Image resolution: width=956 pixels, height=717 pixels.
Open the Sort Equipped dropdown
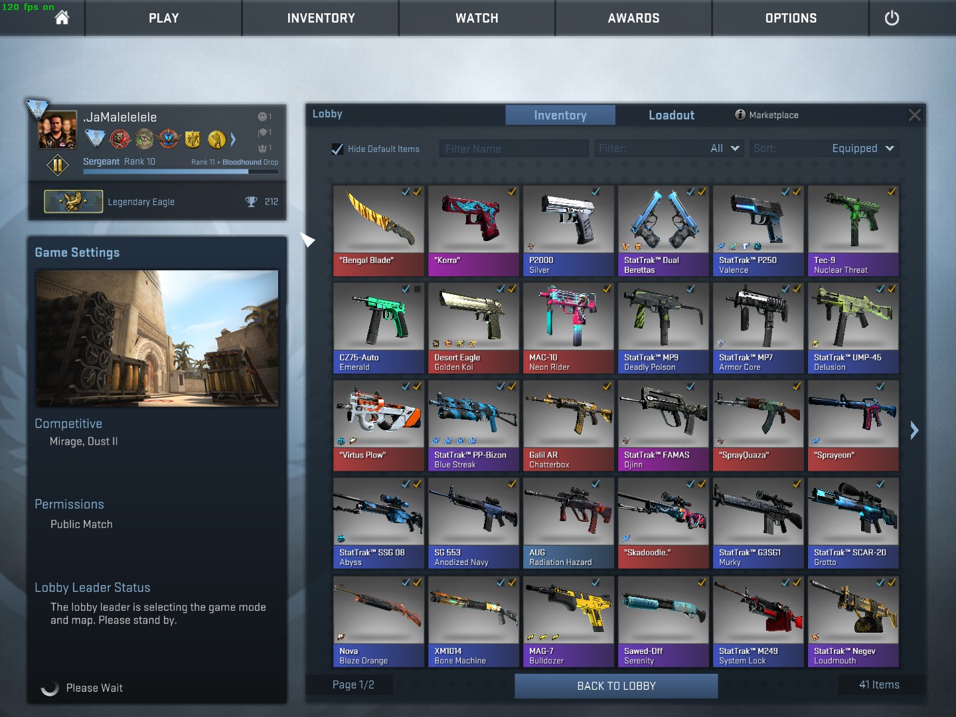tap(824, 149)
